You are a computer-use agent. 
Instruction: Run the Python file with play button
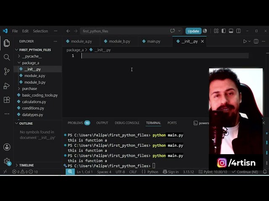coord(245,41)
